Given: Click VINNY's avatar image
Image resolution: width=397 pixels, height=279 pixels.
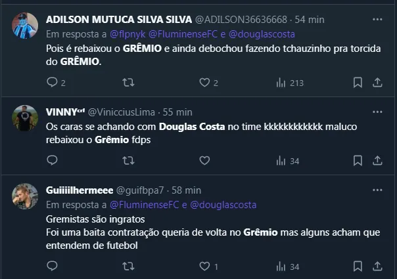Looking at the screenshot, I should click(26, 118).
